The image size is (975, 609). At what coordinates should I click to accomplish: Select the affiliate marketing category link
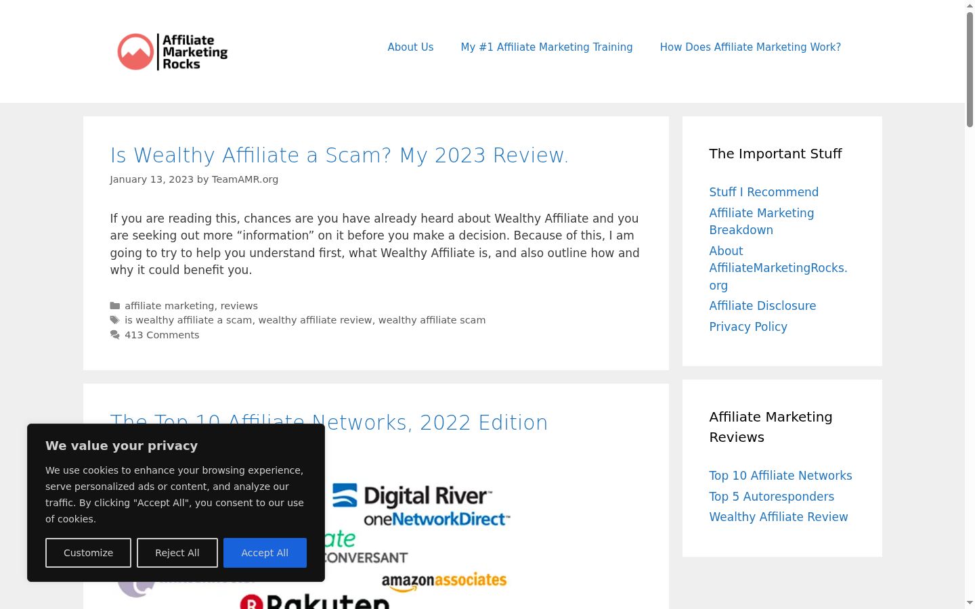169,306
